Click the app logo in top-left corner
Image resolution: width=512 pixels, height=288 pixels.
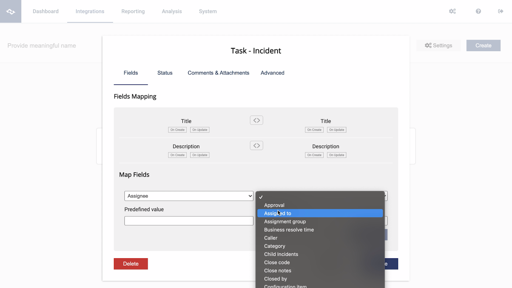(11, 11)
